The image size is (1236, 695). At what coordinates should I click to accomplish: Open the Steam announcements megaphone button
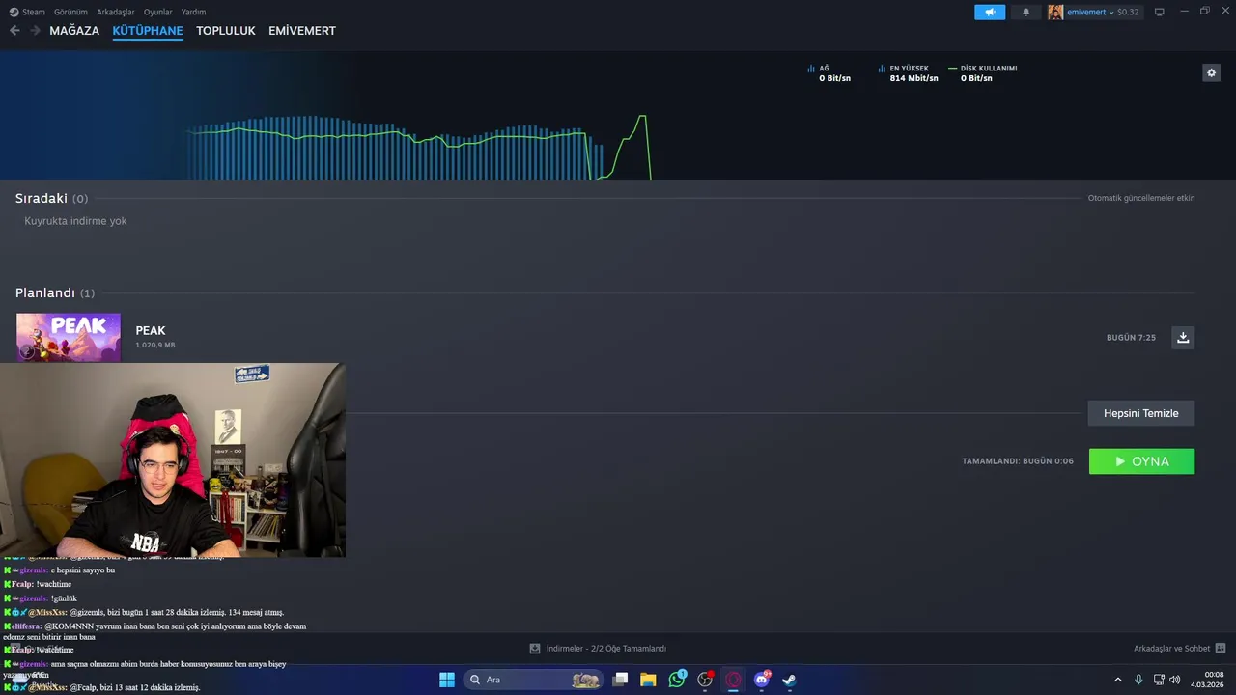(990, 12)
